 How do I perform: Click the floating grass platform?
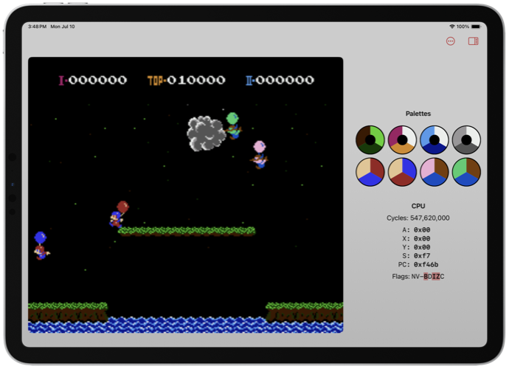tap(187, 231)
